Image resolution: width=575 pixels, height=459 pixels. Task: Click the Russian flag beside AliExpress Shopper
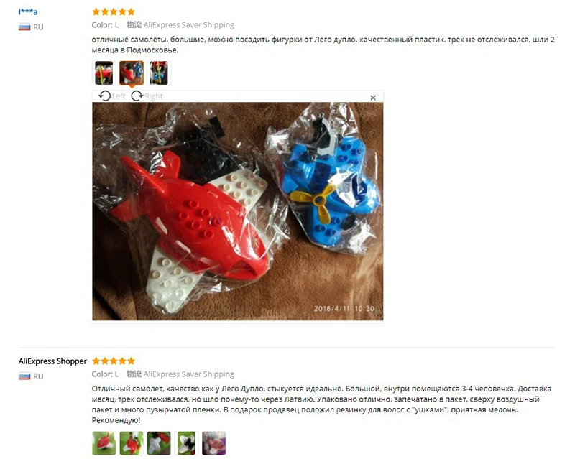pyautogui.click(x=24, y=376)
